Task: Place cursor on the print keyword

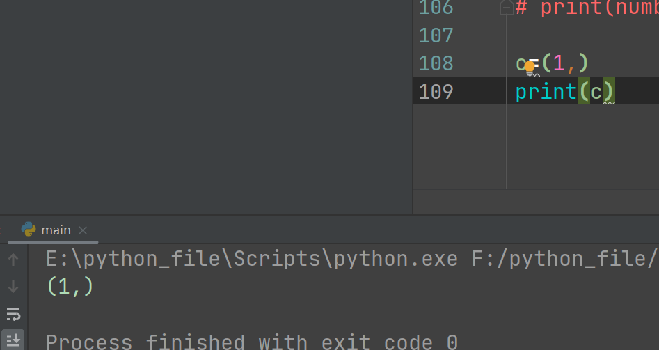Action: [x=546, y=92]
